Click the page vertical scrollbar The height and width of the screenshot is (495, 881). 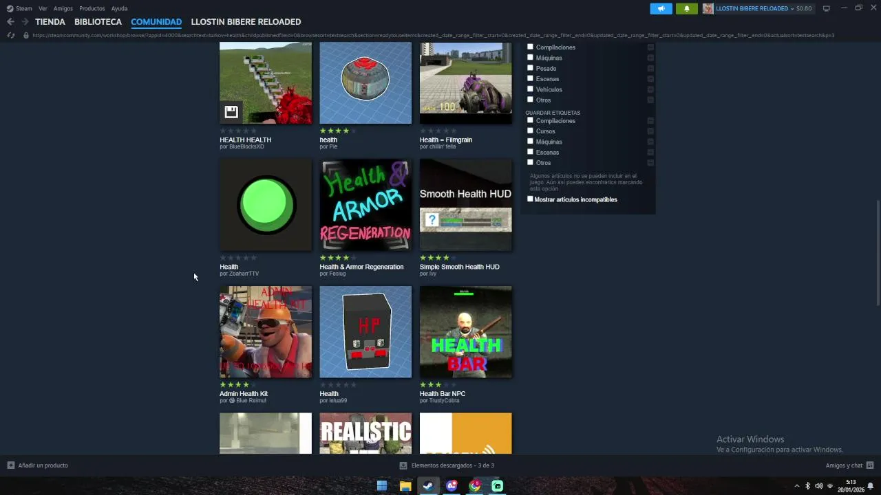tap(878, 252)
